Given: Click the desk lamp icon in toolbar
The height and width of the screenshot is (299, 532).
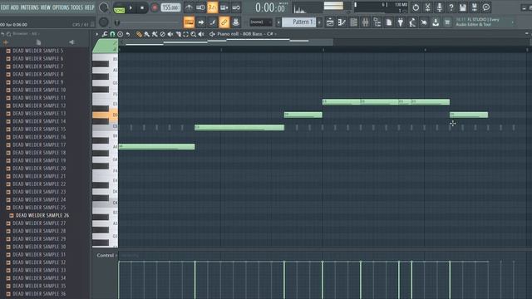Looking at the screenshot, I should [412, 22].
